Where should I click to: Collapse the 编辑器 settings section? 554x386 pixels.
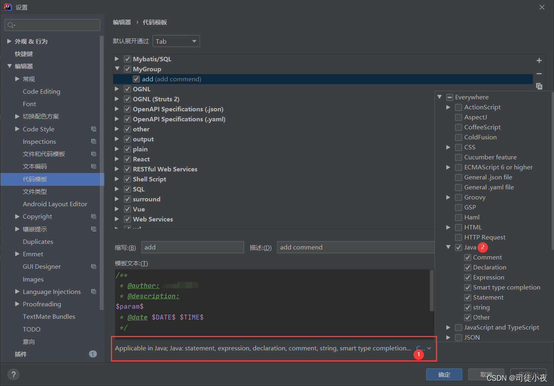(x=9, y=66)
